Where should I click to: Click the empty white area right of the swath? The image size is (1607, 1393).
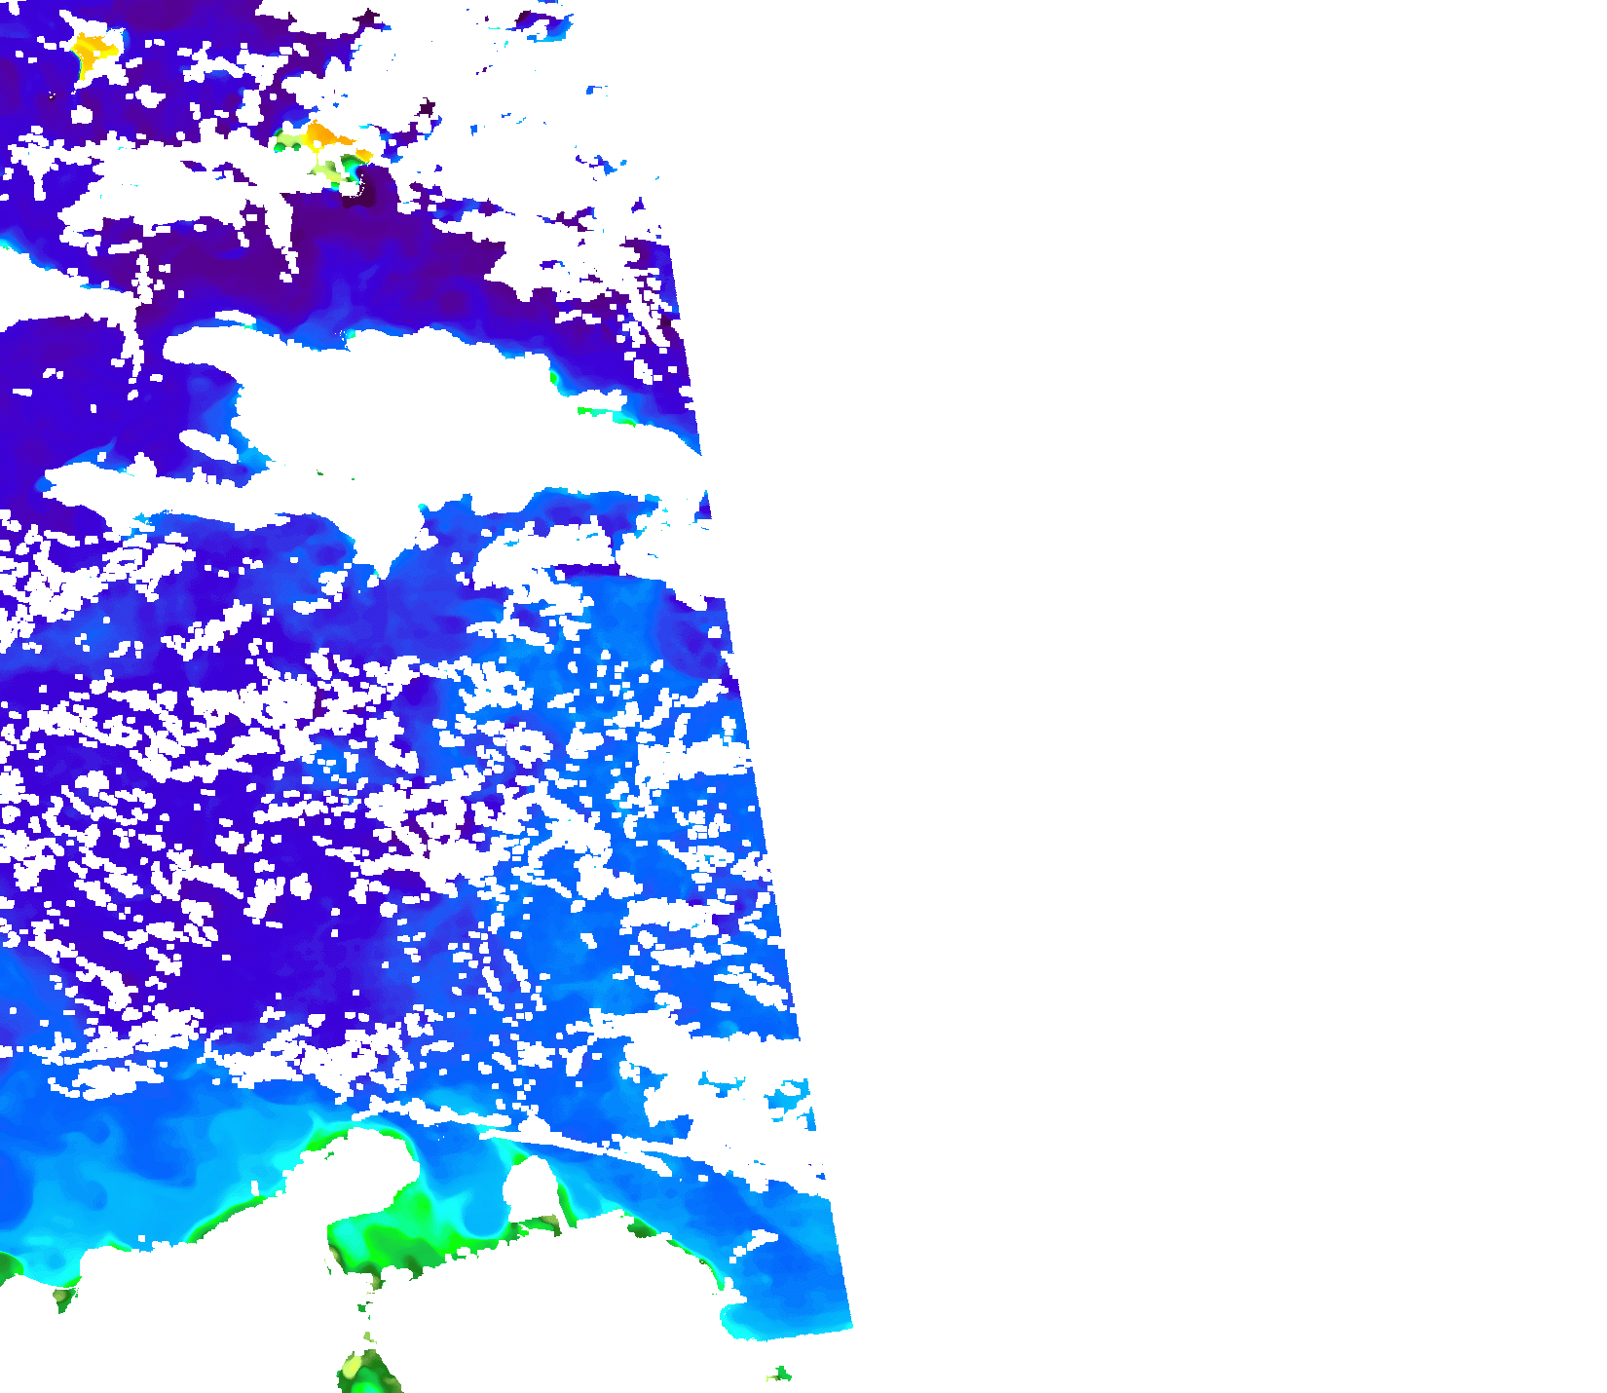(1217, 682)
